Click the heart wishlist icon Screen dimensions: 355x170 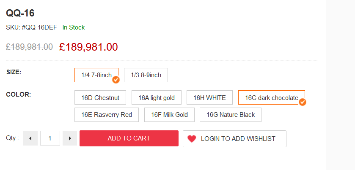pyautogui.click(x=192, y=139)
